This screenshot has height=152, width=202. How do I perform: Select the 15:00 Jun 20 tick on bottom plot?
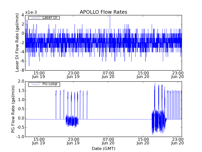(143, 141)
